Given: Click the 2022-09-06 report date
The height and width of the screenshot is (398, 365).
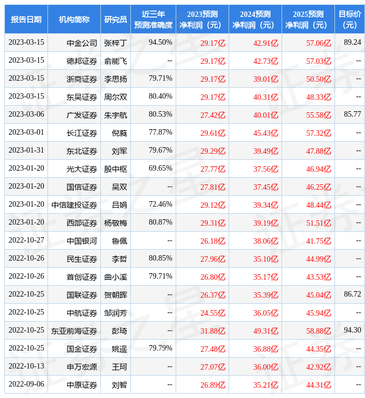Looking at the screenshot, I should pyautogui.click(x=26, y=384).
